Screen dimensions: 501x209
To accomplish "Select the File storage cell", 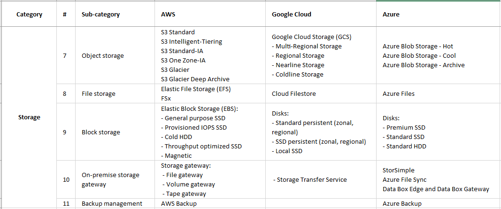I will [99, 93].
